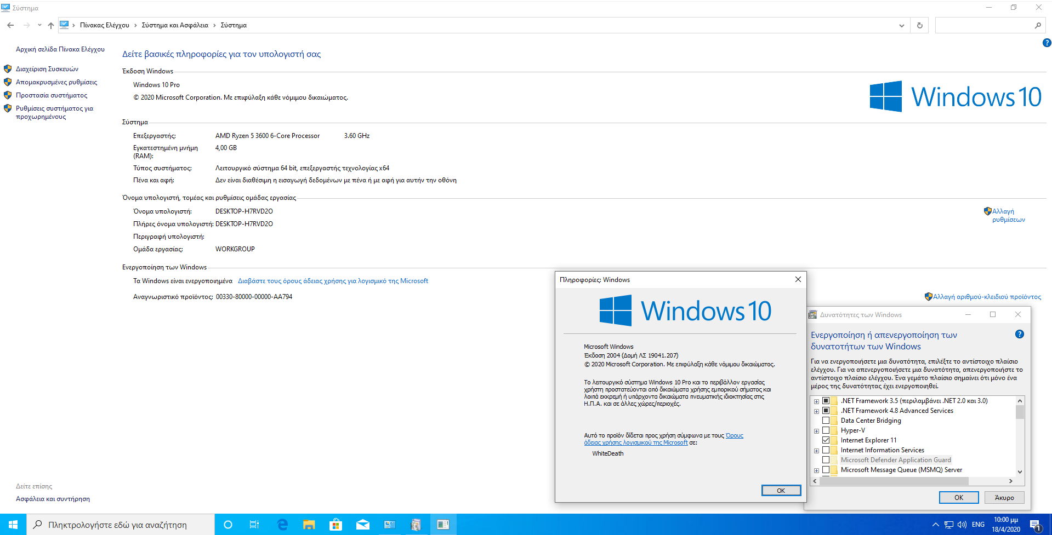Switch to Windows Features taskbar icon

pyautogui.click(x=416, y=525)
